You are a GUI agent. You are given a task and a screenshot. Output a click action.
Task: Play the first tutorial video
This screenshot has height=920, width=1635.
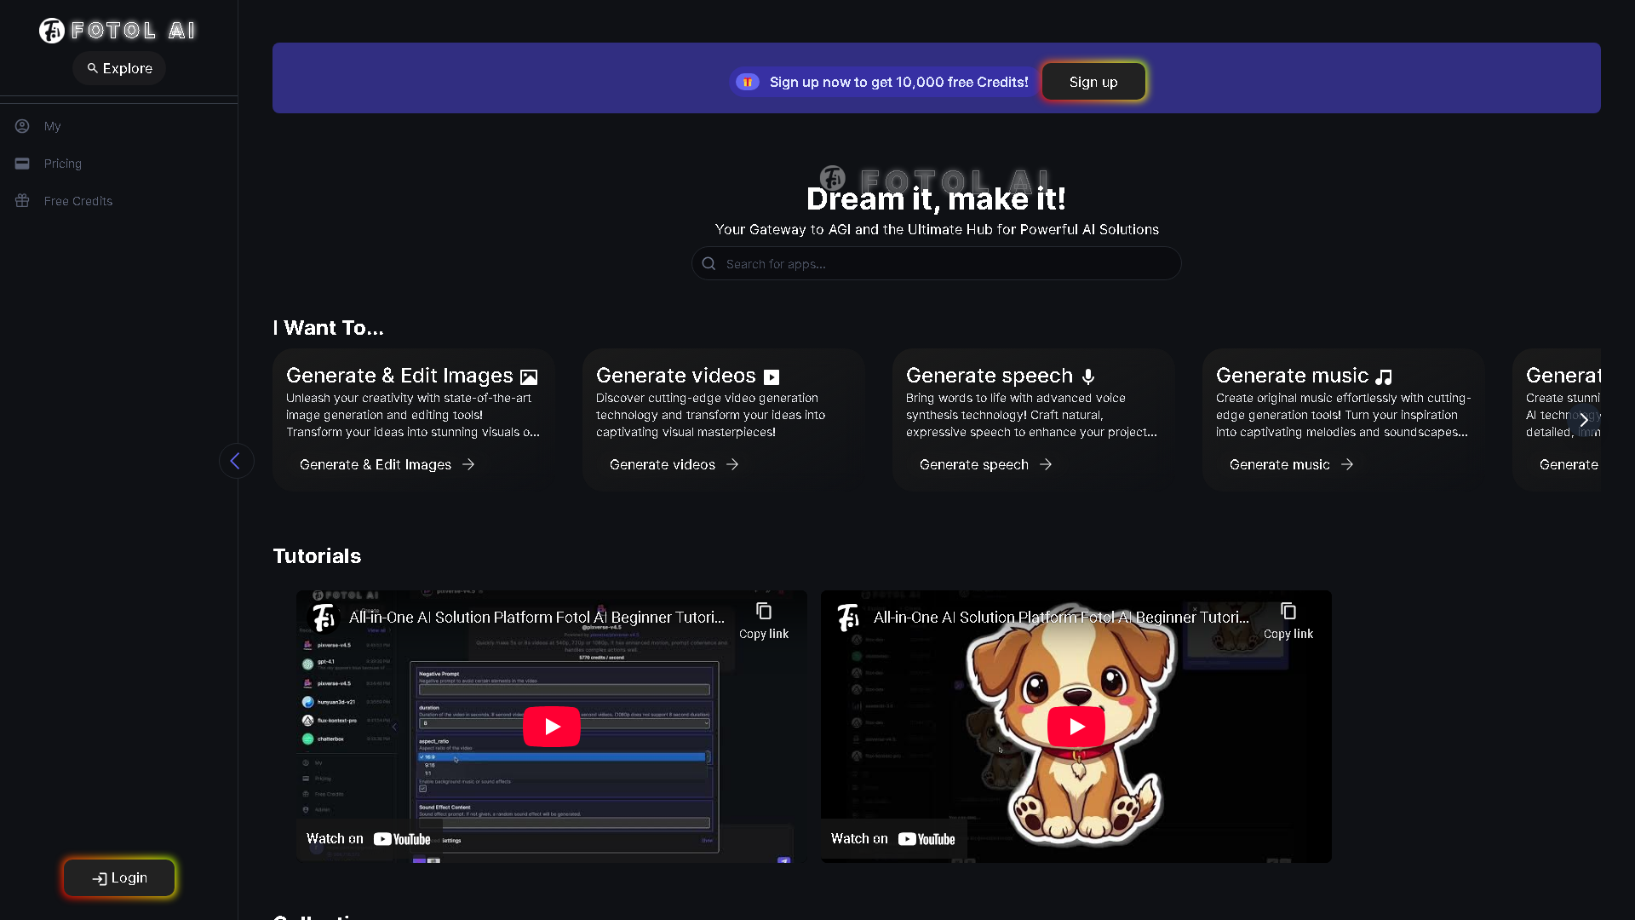click(x=551, y=726)
